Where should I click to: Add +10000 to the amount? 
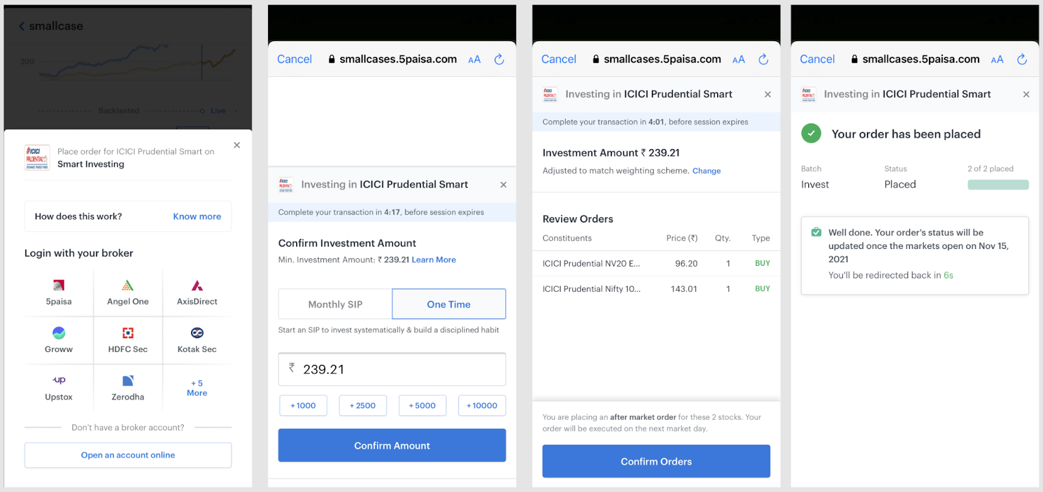(482, 405)
